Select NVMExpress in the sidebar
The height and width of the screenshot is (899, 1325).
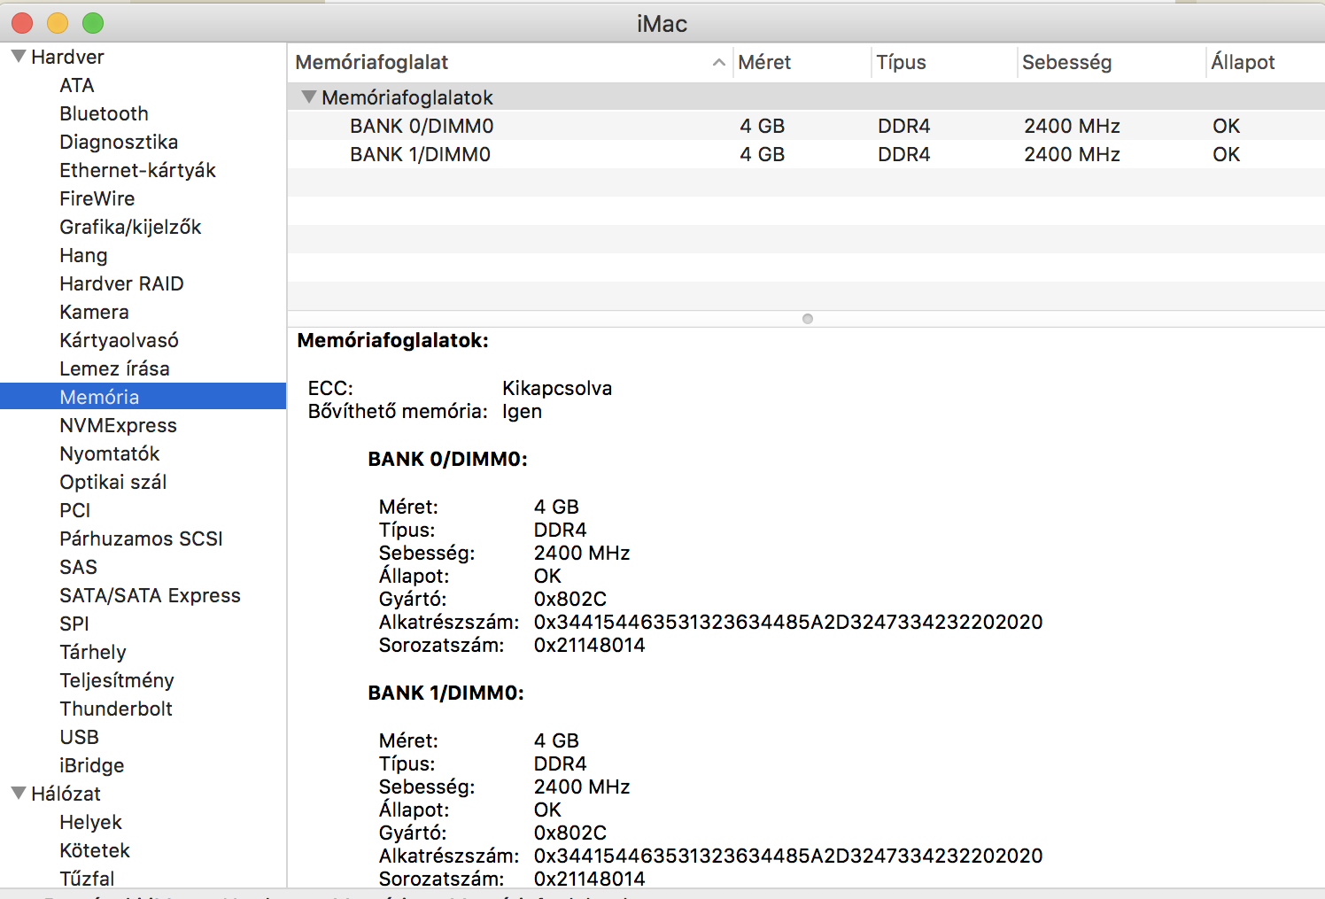click(x=118, y=425)
